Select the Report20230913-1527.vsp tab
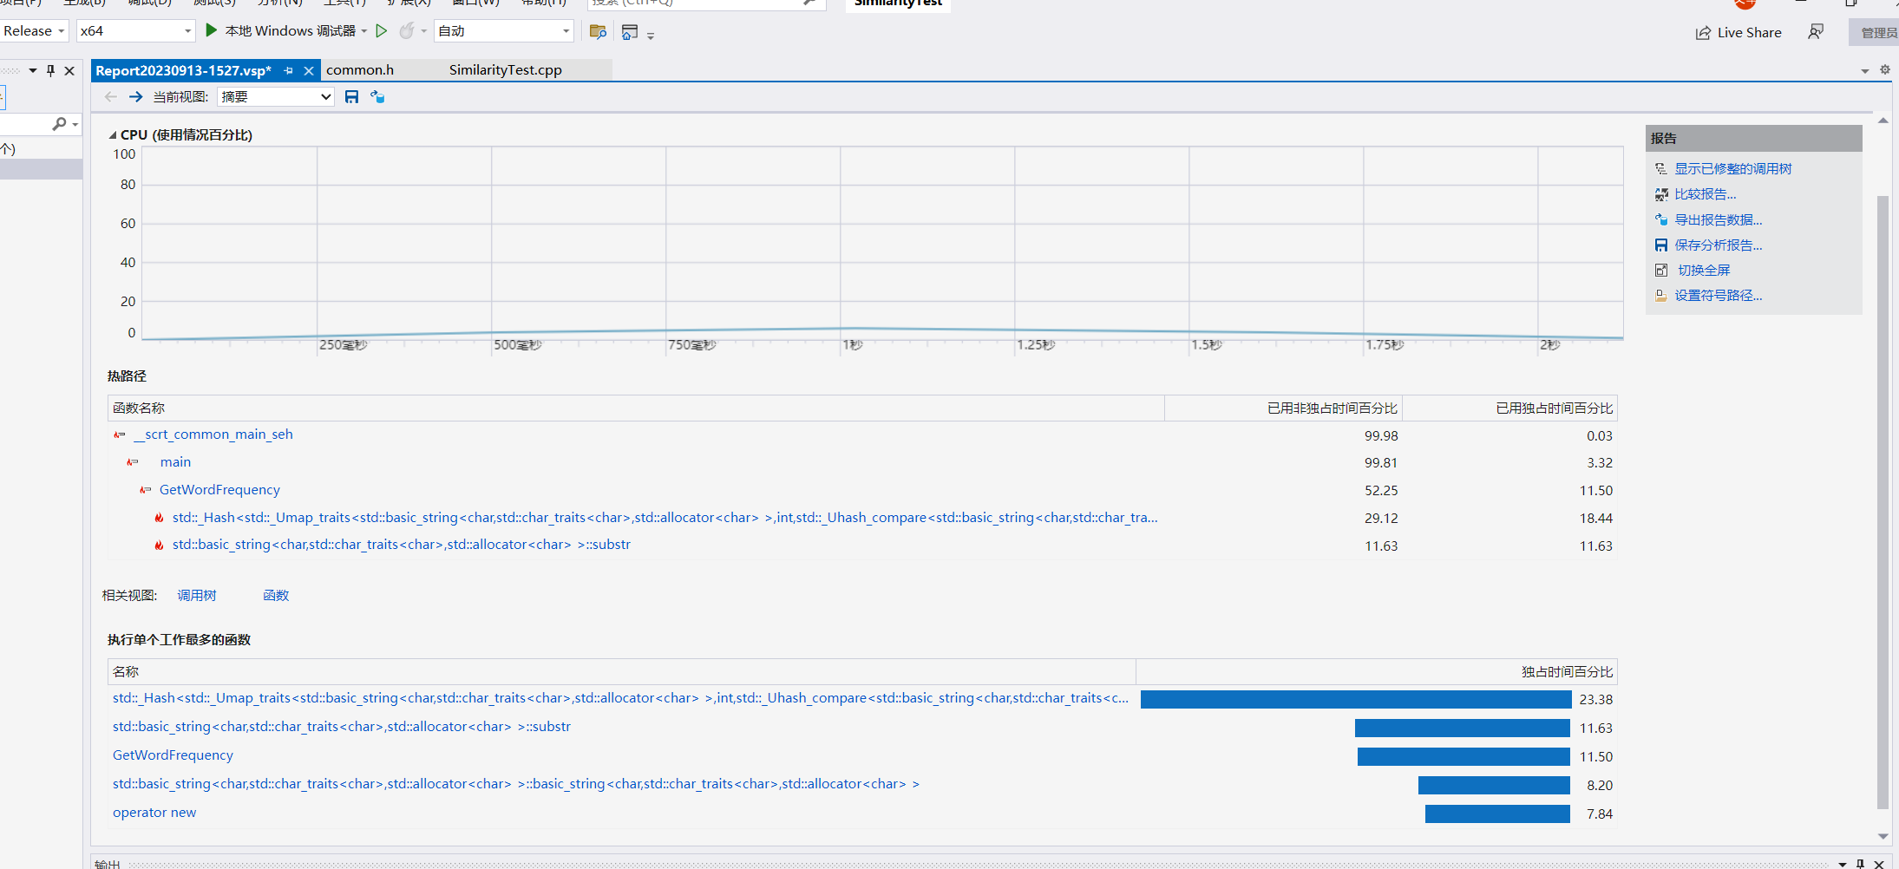 tap(183, 70)
